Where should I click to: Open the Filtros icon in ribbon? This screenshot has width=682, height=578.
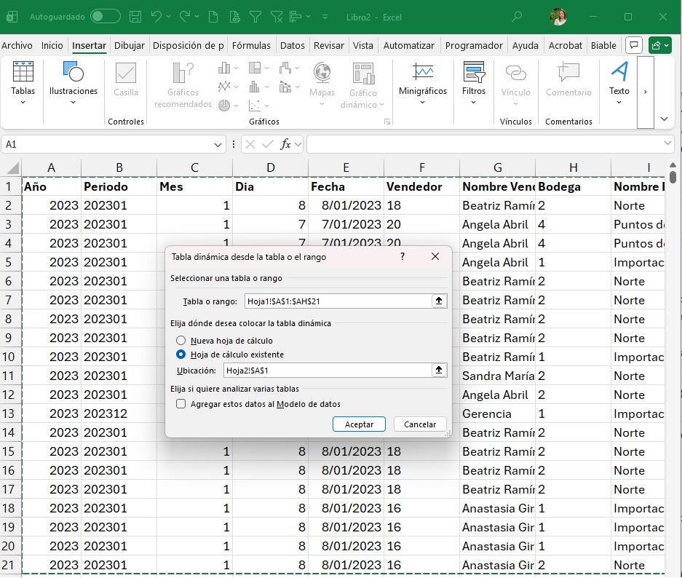pos(474,73)
